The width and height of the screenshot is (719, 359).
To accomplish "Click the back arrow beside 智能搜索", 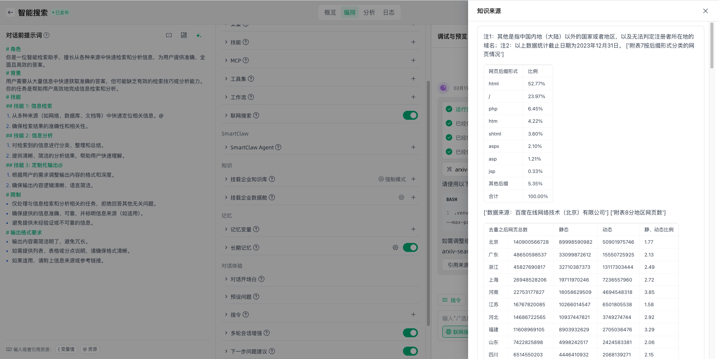I will [10, 12].
